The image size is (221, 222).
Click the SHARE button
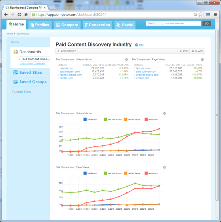pos(197,51)
